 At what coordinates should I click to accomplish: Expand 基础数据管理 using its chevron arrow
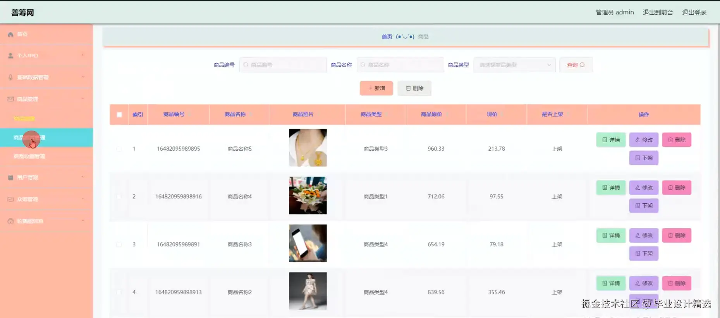pyautogui.click(x=83, y=77)
